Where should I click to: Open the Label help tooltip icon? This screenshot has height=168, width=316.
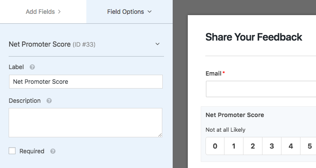(x=32, y=67)
